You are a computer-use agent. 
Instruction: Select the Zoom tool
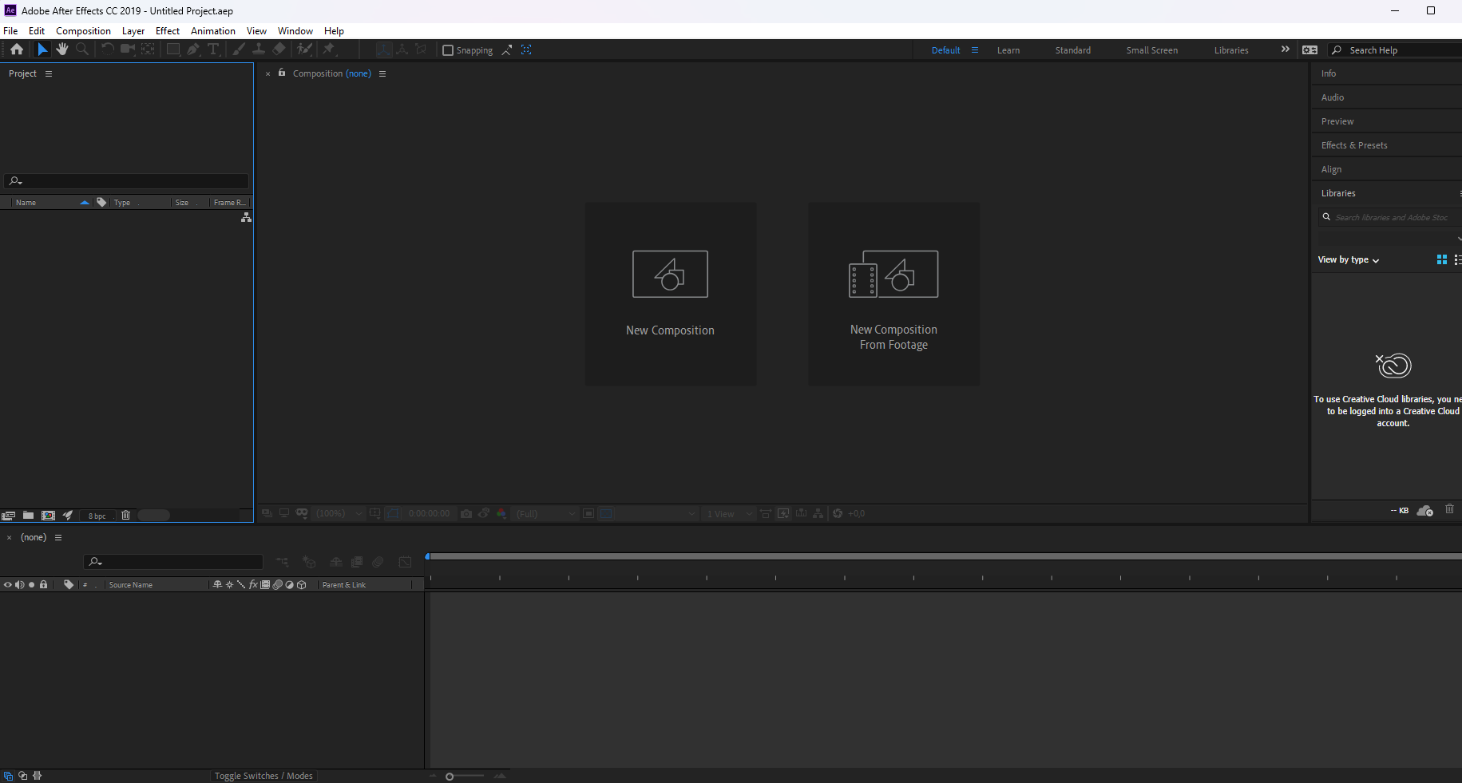[x=82, y=49]
